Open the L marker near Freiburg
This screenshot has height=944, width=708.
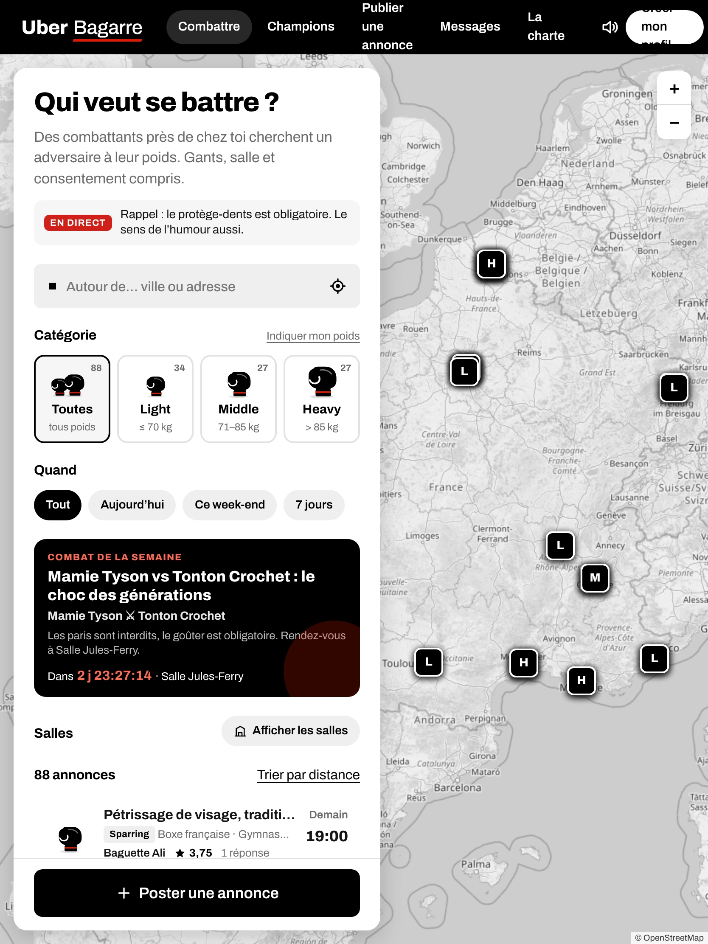(674, 388)
